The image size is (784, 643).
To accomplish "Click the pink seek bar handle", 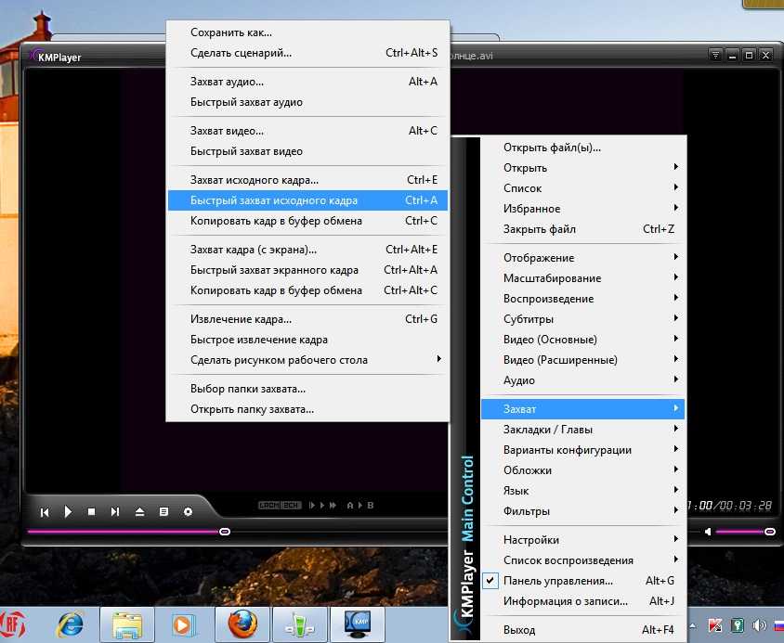I will (x=225, y=532).
